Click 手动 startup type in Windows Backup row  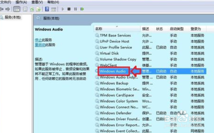coord(173,83)
